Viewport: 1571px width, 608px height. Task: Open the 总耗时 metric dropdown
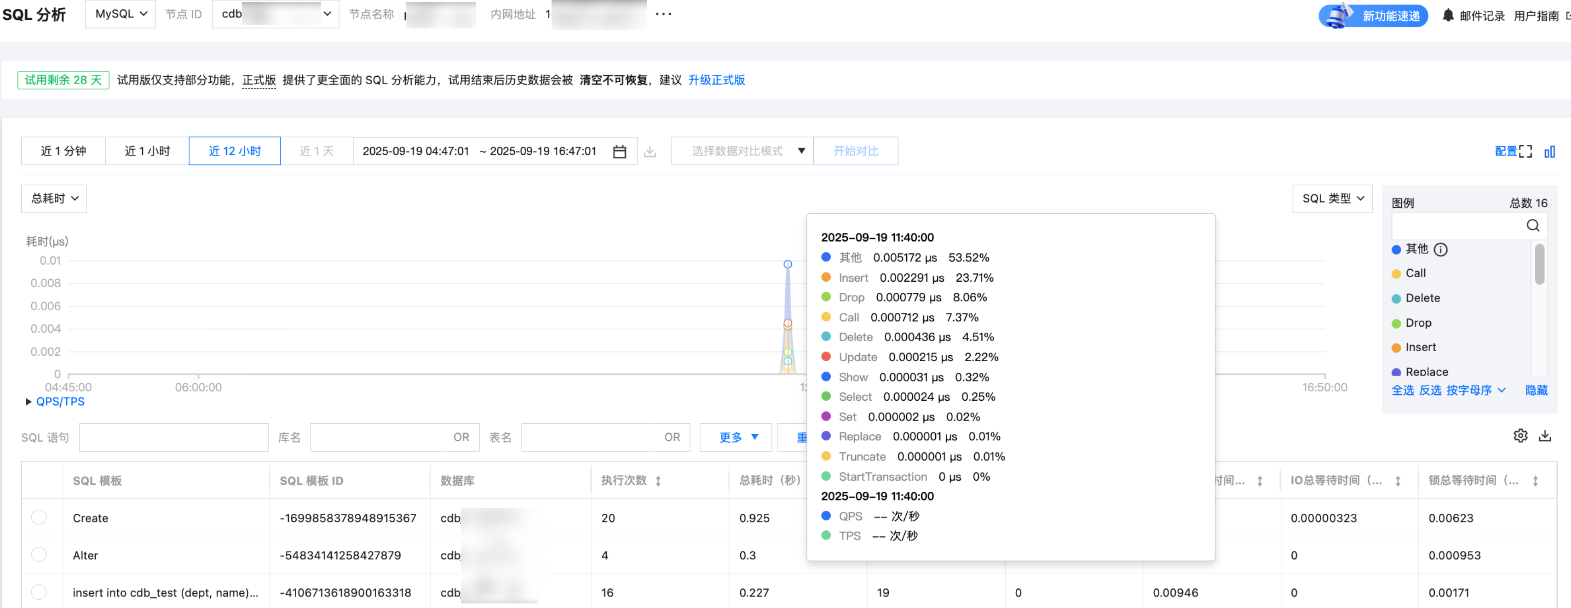coord(54,199)
